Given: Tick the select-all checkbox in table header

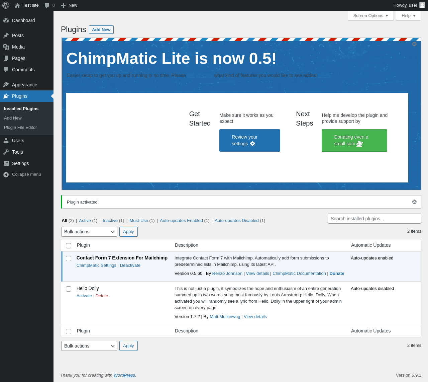Looking at the screenshot, I should tap(69, 246).
